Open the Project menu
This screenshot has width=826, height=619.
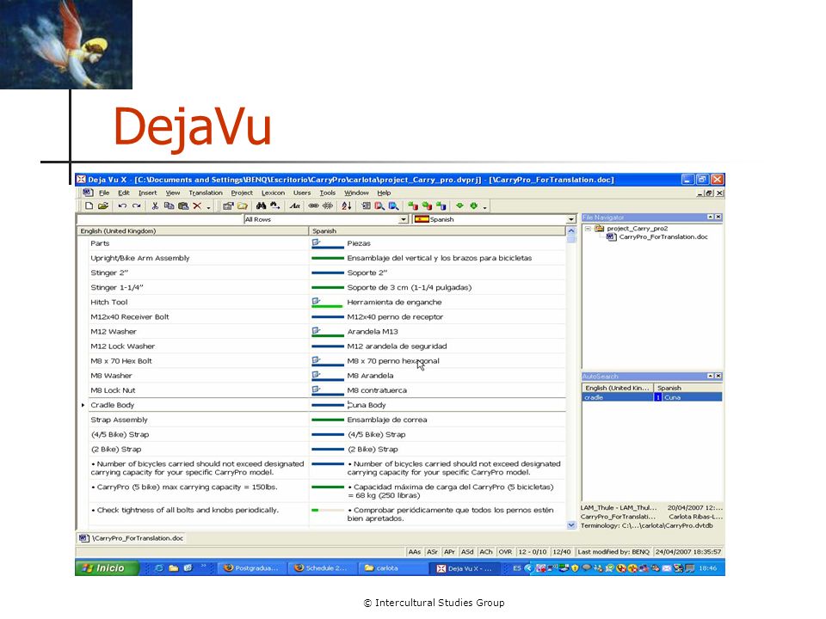click(242, 193)
